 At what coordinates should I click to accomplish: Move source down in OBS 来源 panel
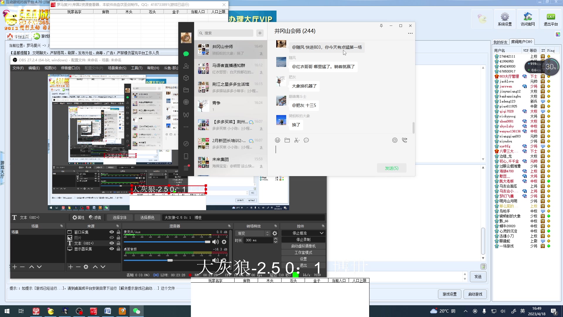click(x=103, y=267)
